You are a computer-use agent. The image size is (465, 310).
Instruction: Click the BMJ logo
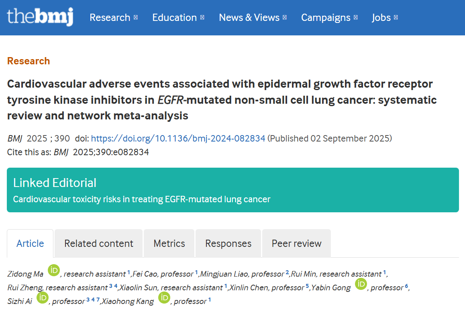coord(40,17)
